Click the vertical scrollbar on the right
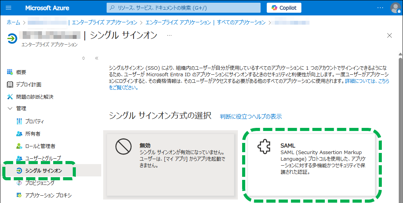The width and height of the screenshot is (403, 203). 400,129
